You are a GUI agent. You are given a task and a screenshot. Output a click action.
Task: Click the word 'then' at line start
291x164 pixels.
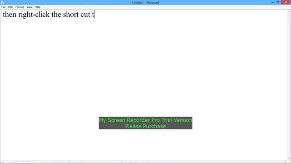click(10, 15)
